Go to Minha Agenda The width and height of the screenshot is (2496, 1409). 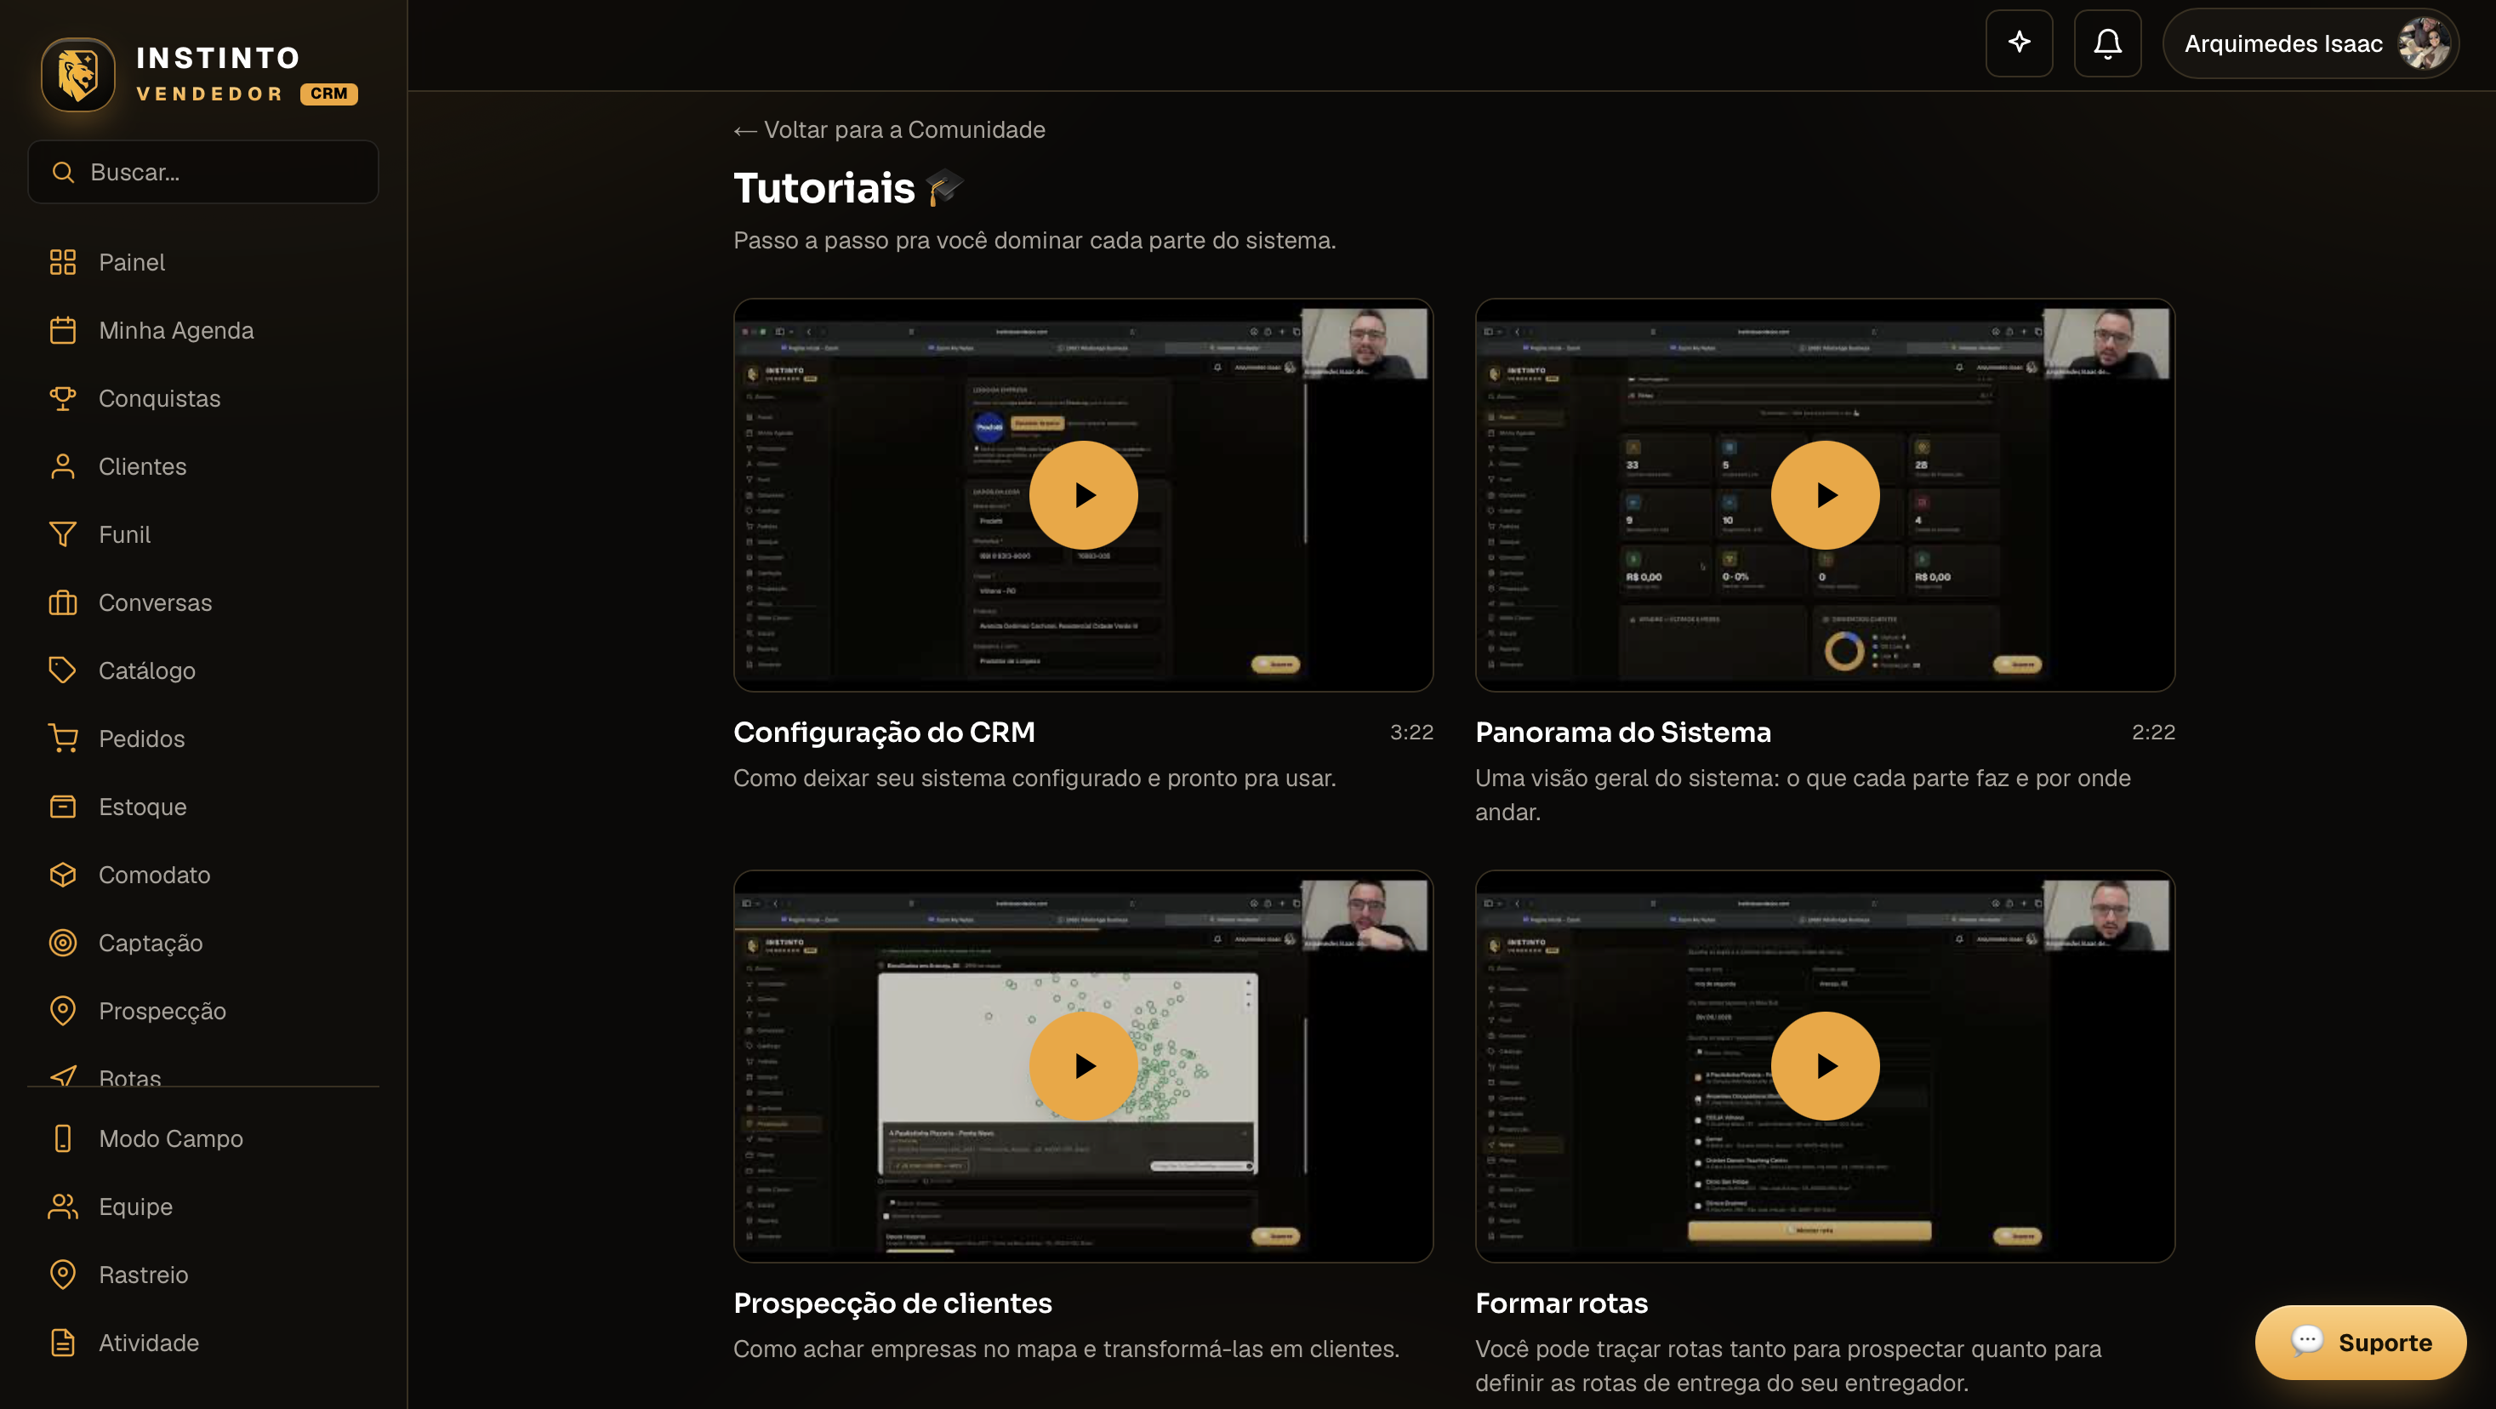203,330
